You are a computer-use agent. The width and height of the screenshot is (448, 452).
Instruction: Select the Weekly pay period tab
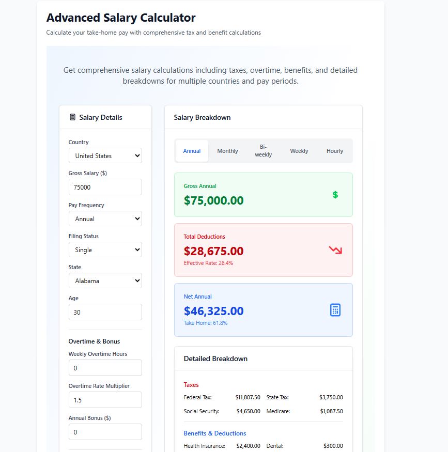click(299, 151)
